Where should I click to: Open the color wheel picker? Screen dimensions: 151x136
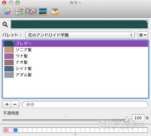click(7, 11)
